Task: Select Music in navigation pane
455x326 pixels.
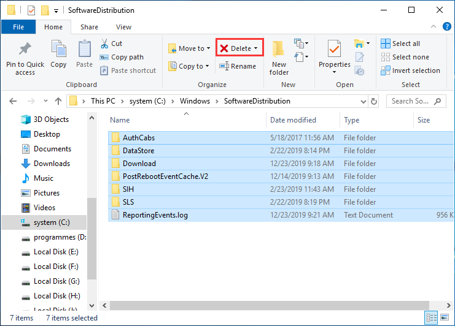Action: pos(37,178)
